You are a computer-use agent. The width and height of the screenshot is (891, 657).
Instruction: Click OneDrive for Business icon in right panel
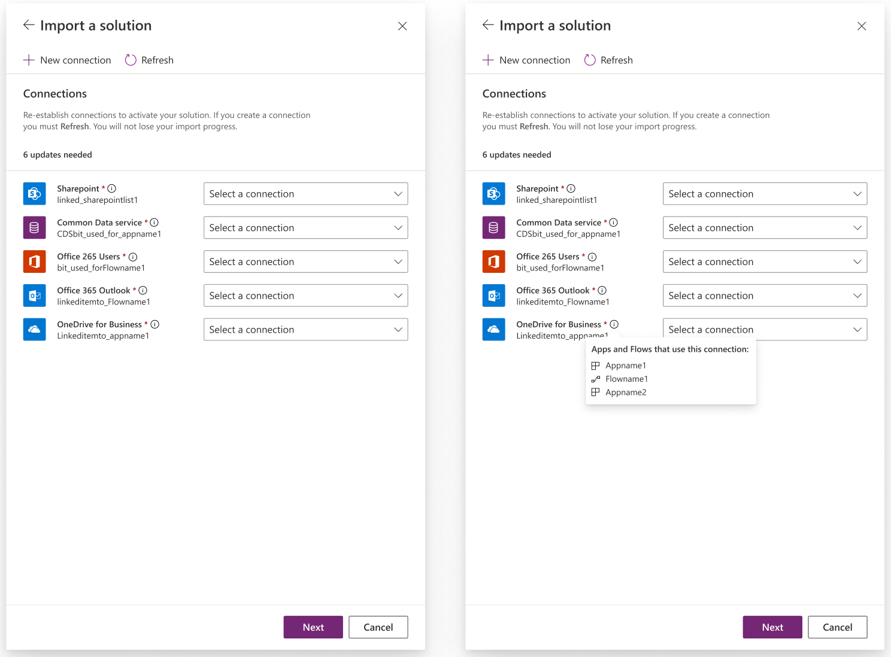point(494,330)
